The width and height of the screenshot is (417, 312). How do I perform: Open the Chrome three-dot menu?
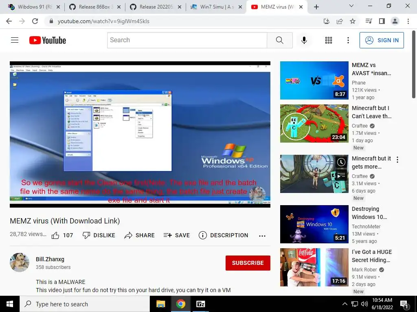click(x=408, y=21)
